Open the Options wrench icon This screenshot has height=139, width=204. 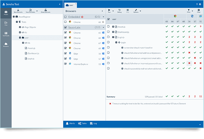coord(136,11)
